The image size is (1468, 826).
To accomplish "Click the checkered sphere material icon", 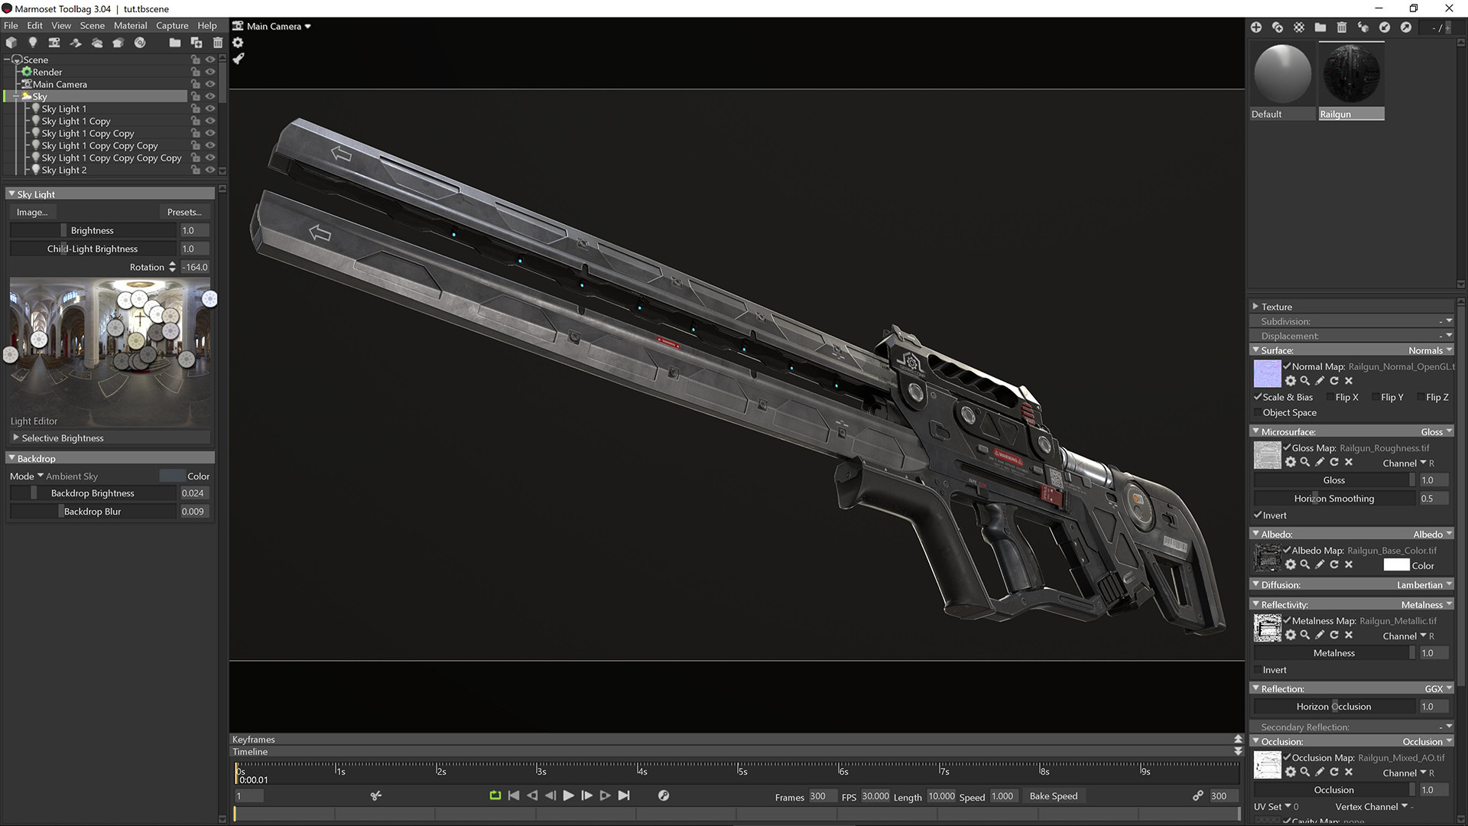I will coord(1299,28).
